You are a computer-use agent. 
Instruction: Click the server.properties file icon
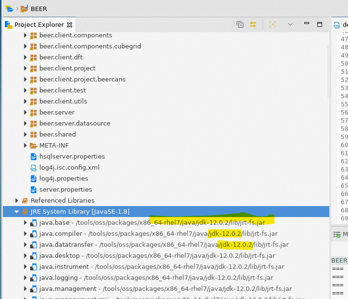pyautogui.click(x=34, y=190)
